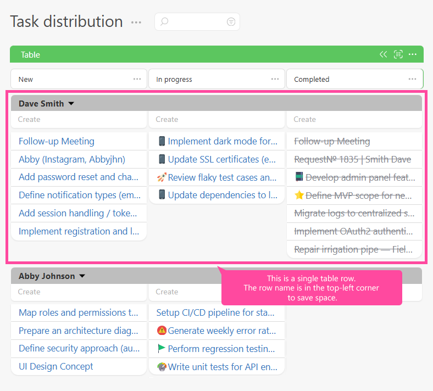Open Setup CI/CD pipeline task
This screenshot has width=433, height=391.
coord(215,312)
